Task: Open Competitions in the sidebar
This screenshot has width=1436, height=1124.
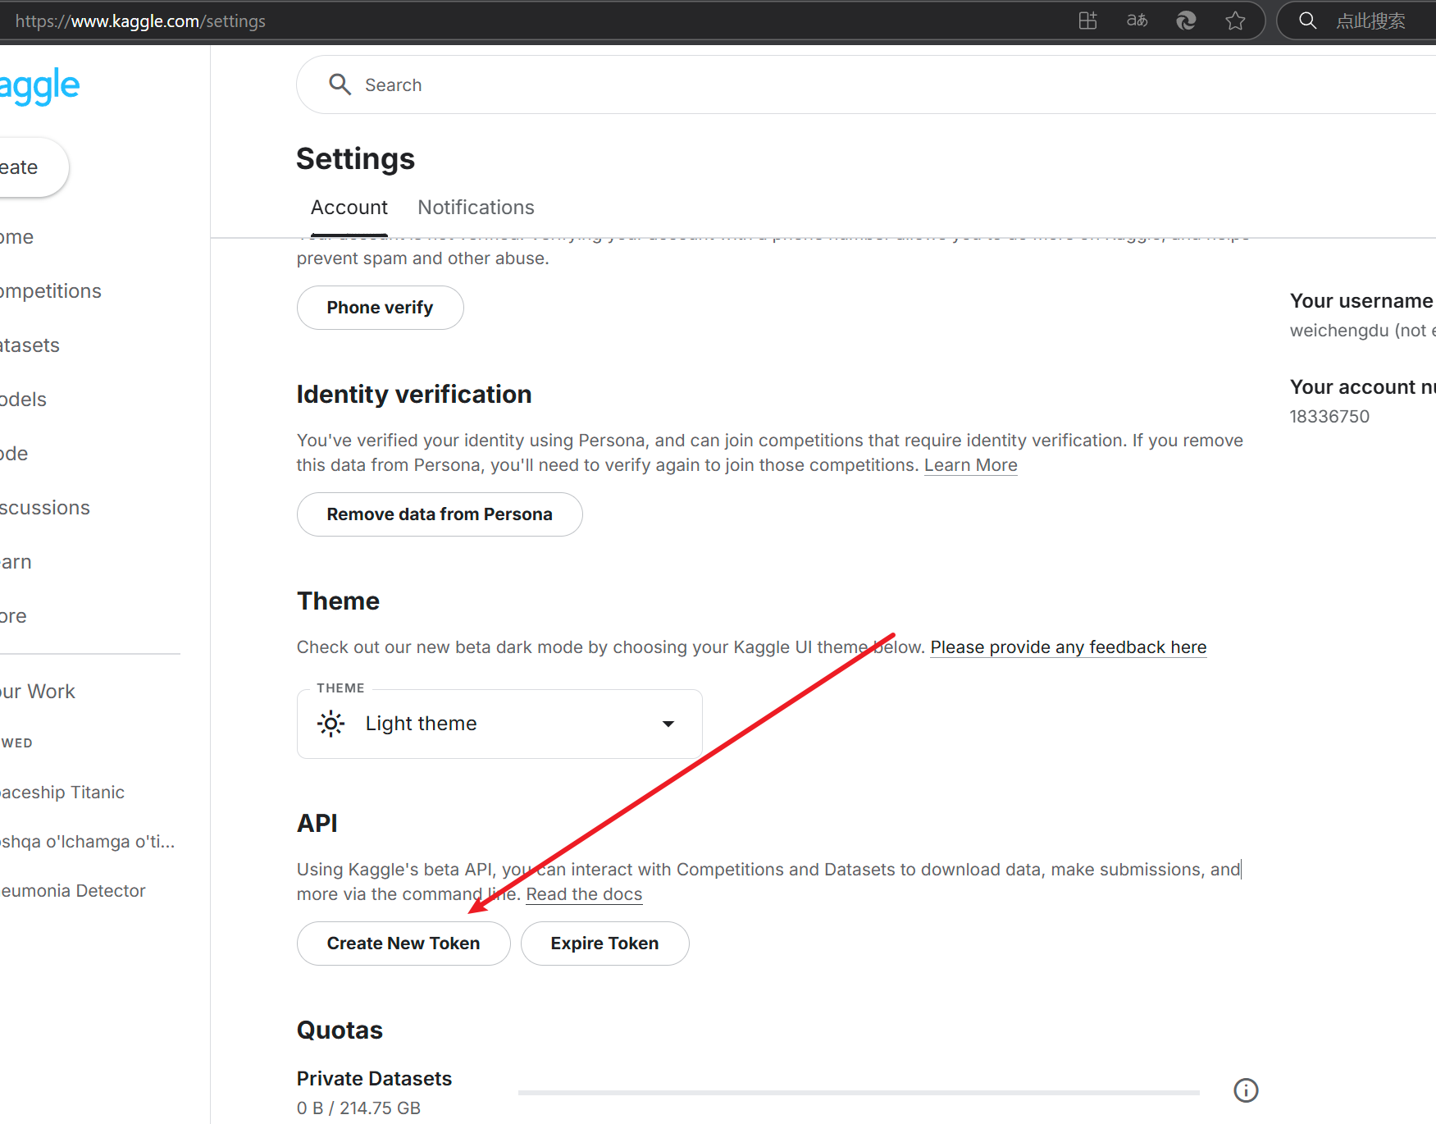Action: [51, 291]
